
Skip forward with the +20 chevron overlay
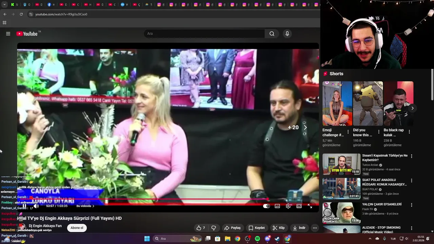click(x=305, y=127)
